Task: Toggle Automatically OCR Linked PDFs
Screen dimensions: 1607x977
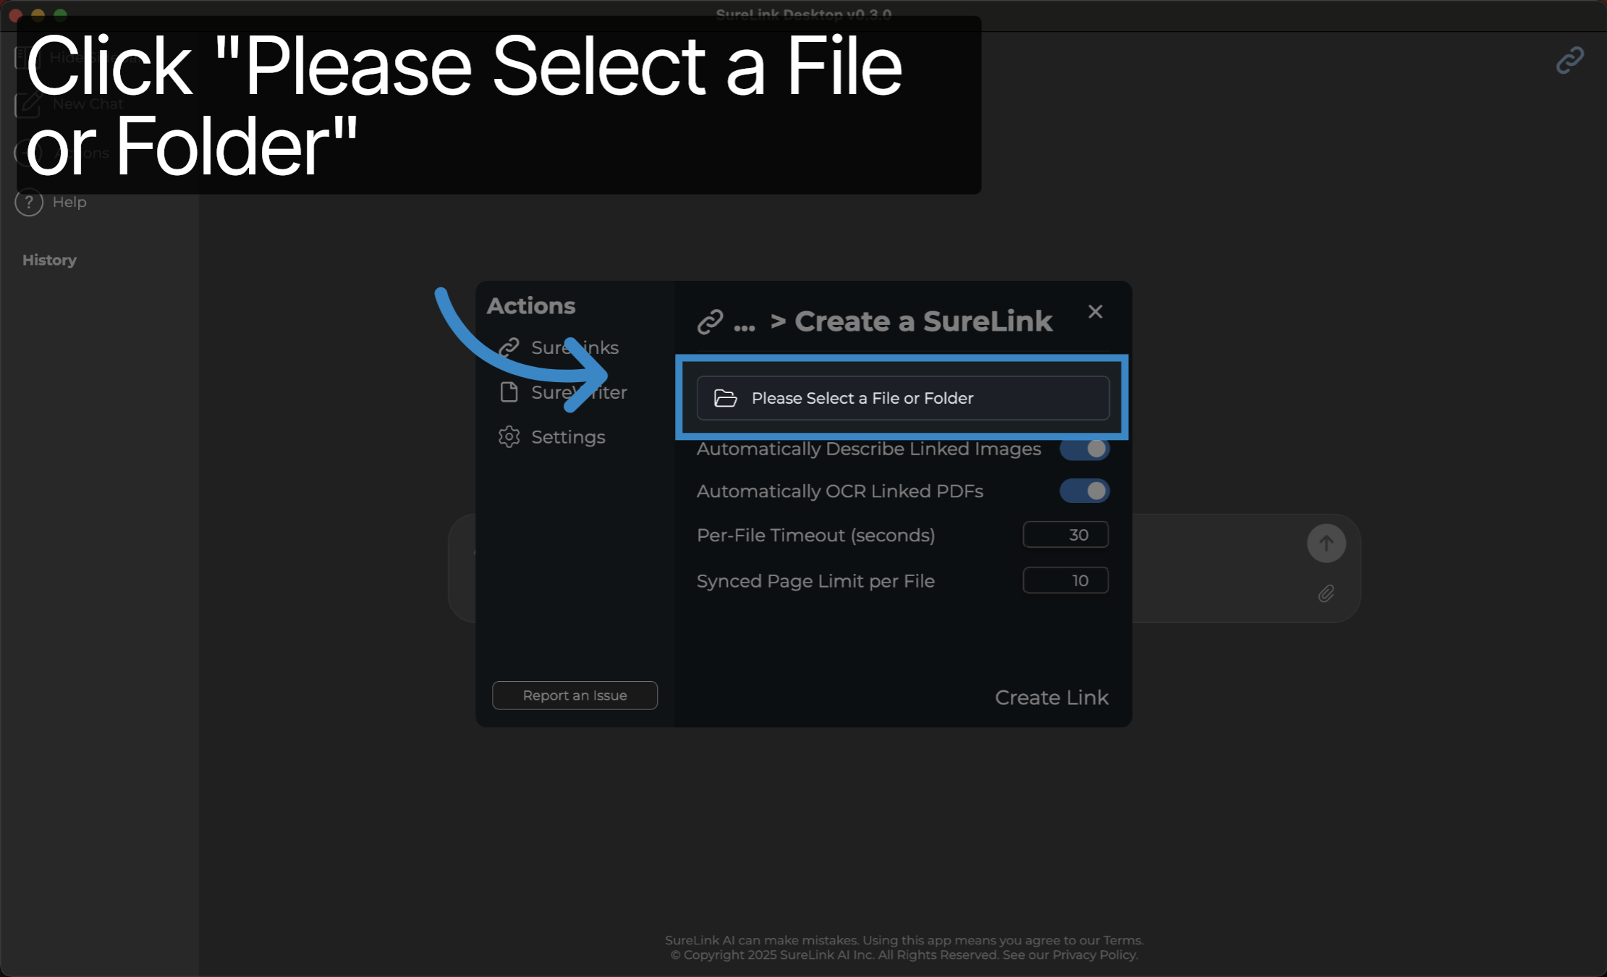Action: tap(1085, 491)
